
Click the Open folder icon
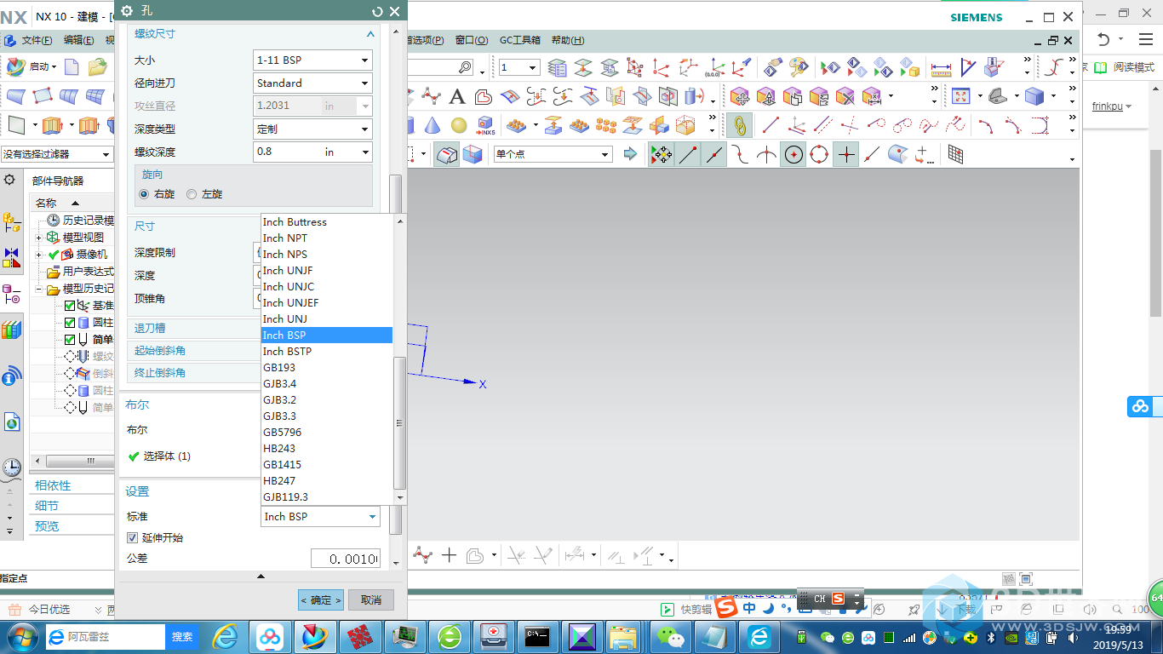pyautogui.click(x=98, y=66)
